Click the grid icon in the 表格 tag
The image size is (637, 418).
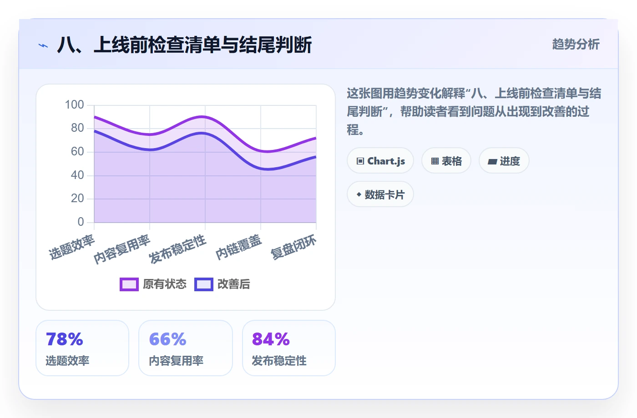pos(435,161)
